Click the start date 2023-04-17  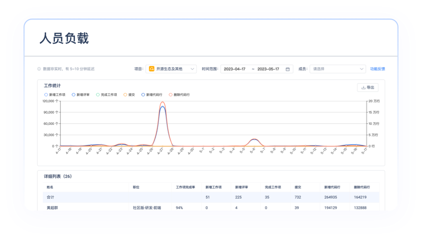coord(235,69)
